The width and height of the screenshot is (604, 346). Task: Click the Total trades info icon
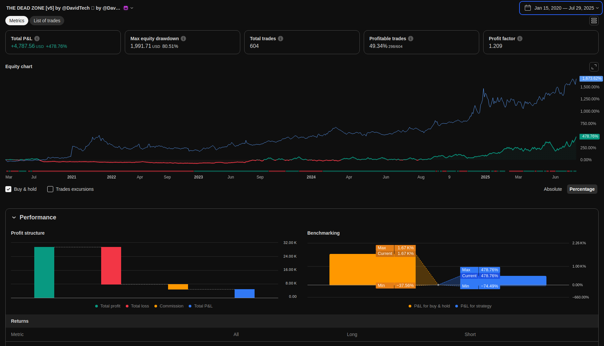[x=281, y=39]
